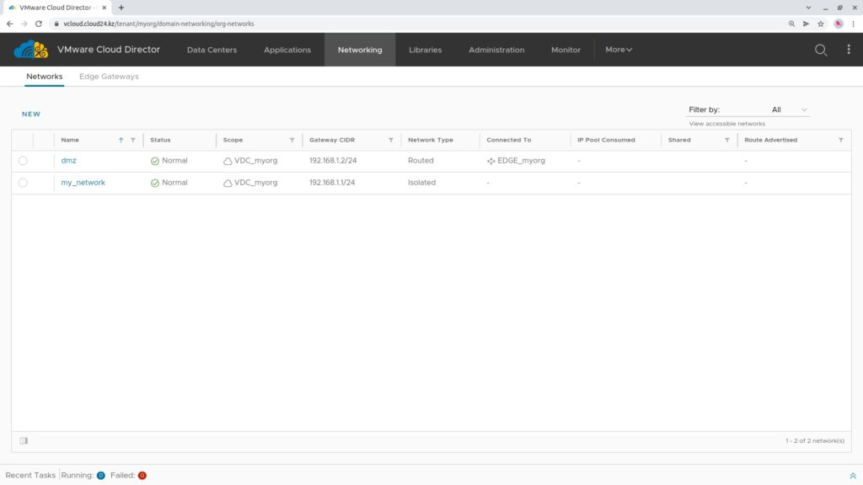
Task: Click the Isolated network type cell
Action: coord(421,183)
